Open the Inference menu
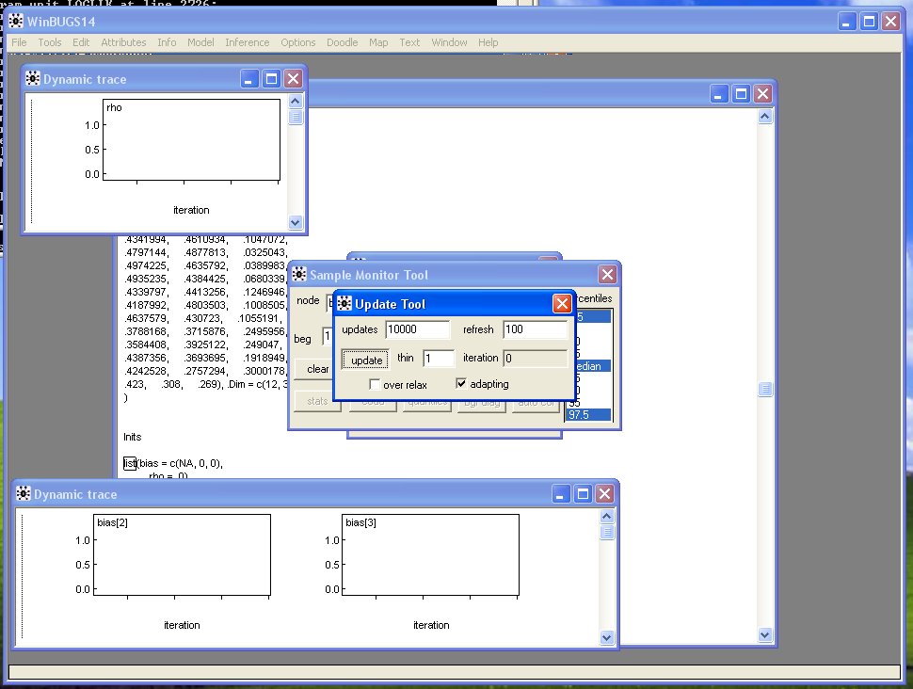Image resolution: width=913 pixels, height=689 pixels. coord(247,42)
